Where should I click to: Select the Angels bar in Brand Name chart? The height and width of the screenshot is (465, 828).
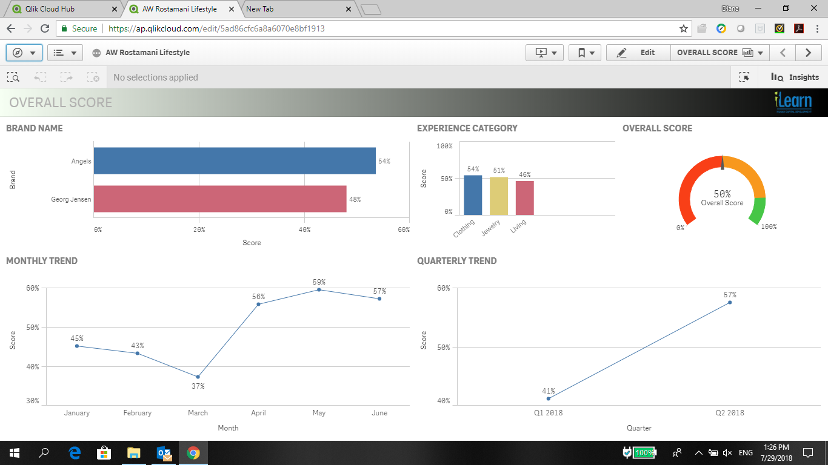click(x=235, y=161)
